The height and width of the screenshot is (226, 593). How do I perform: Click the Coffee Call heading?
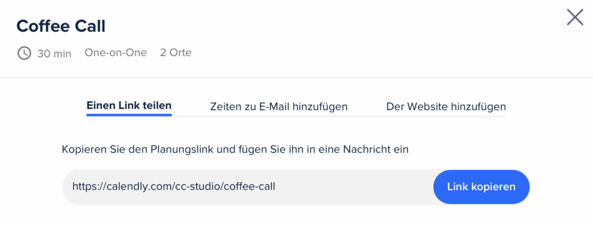pos(61,26)
